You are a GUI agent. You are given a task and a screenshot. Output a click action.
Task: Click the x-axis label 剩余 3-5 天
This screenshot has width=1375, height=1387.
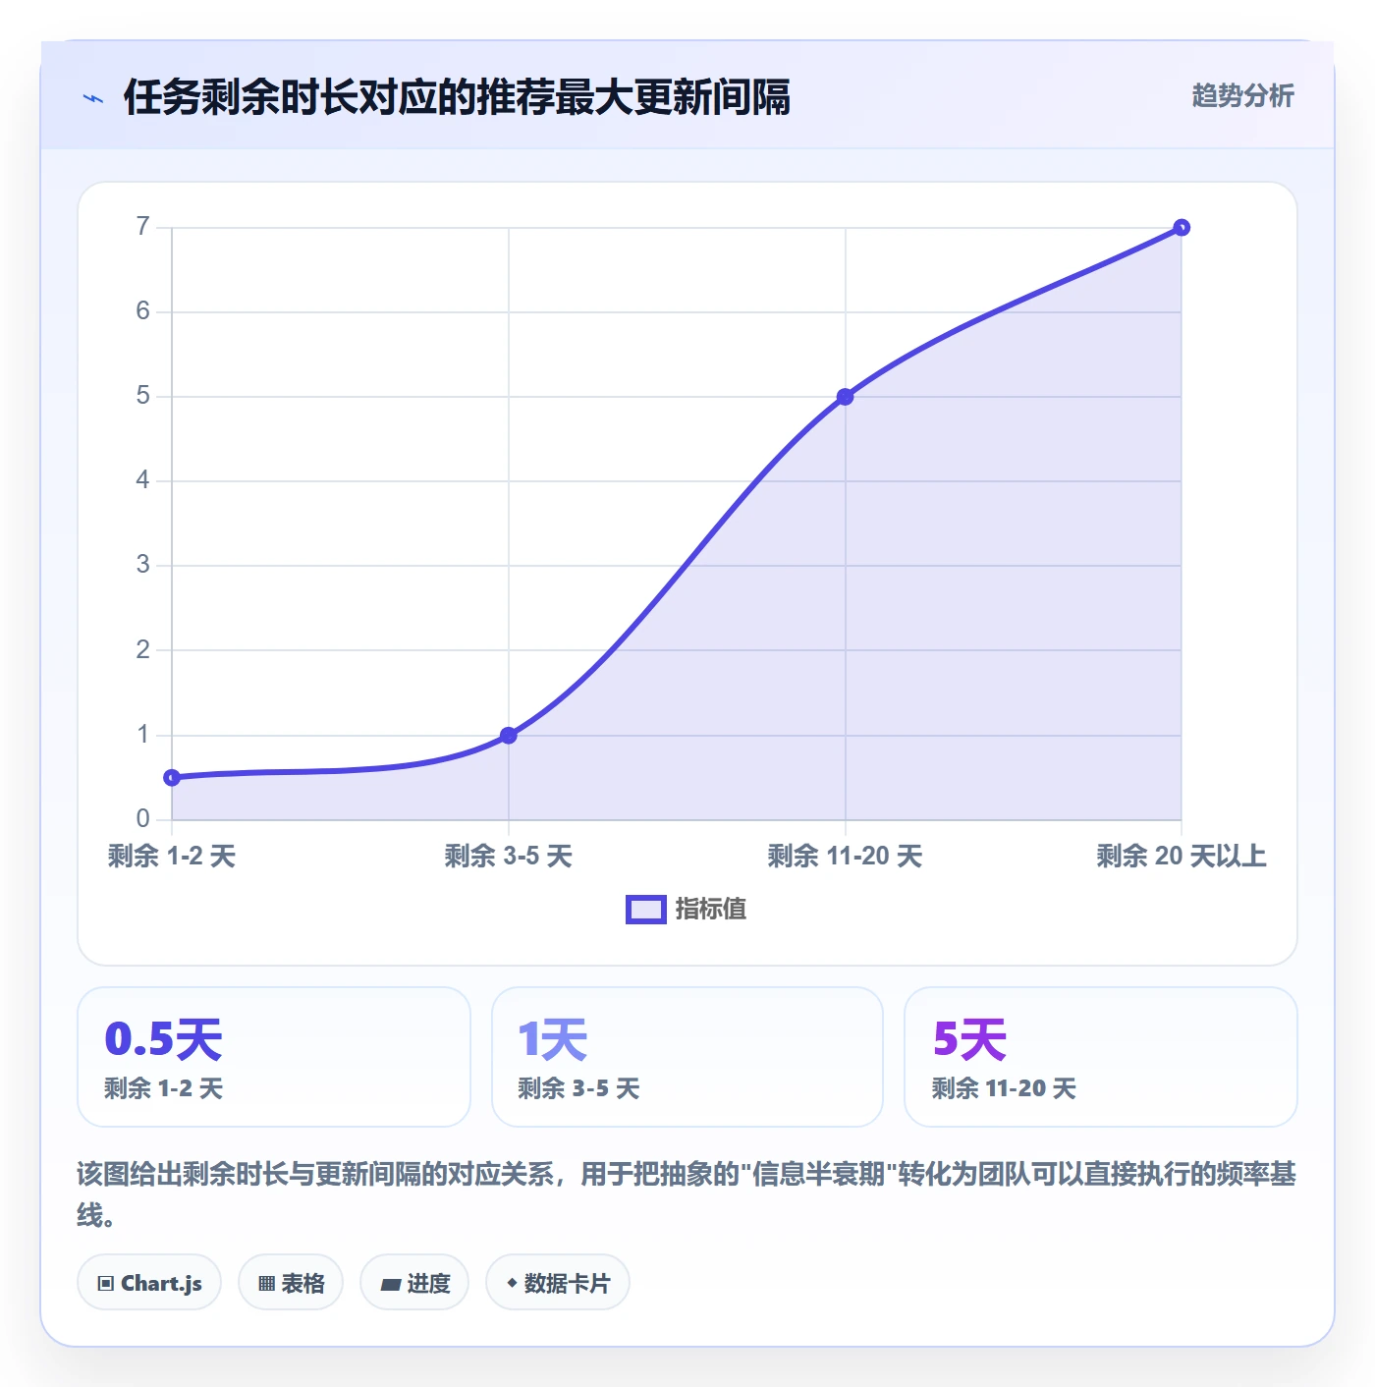[509, 857]
